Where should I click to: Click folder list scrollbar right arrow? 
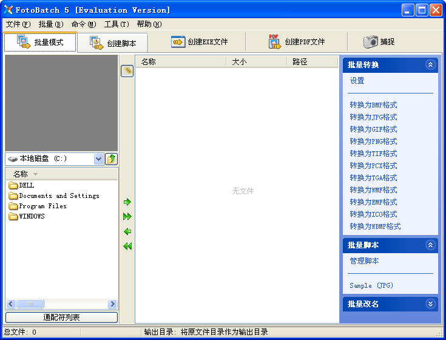pos(112,304)
